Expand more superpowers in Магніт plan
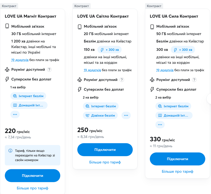Screen dimensions: 211x194 (x=15, y=114)
